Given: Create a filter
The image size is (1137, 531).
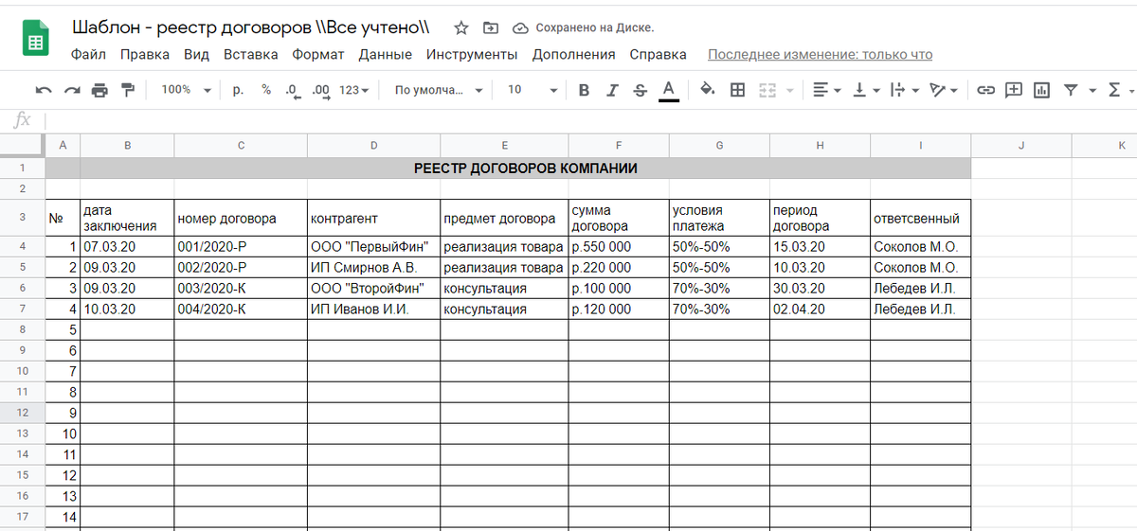Looking at the screenshot, I should [1071, 90].
